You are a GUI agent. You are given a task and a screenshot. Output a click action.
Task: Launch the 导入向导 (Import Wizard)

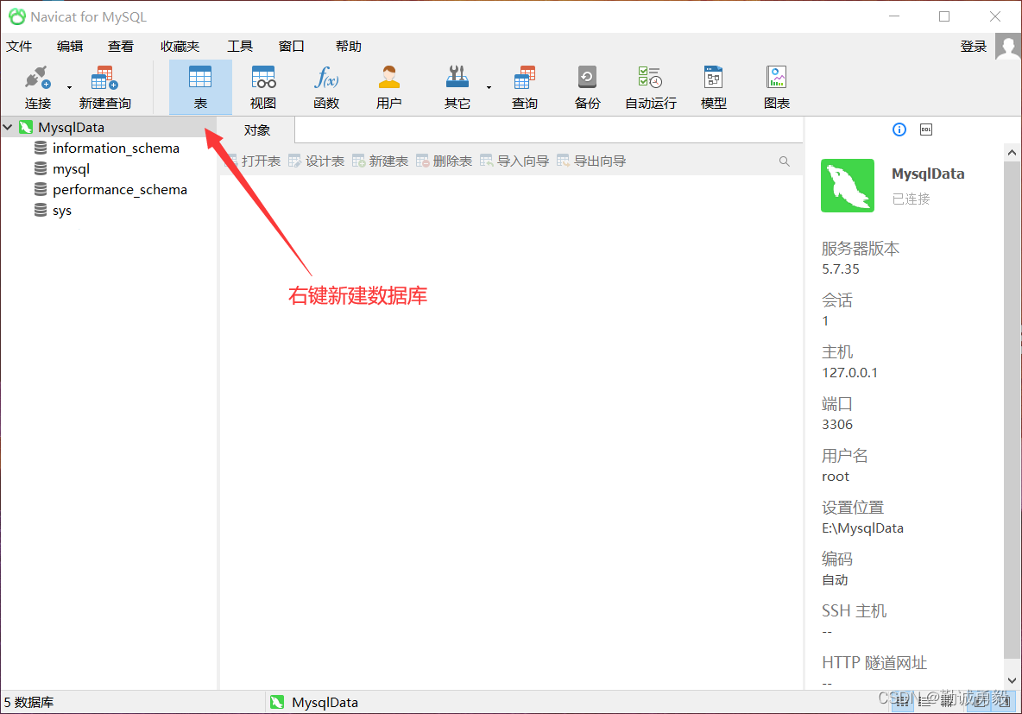coord(514,161)
